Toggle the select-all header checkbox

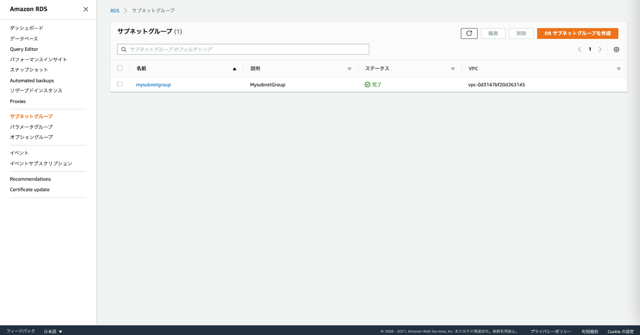(x=120, y=68)
